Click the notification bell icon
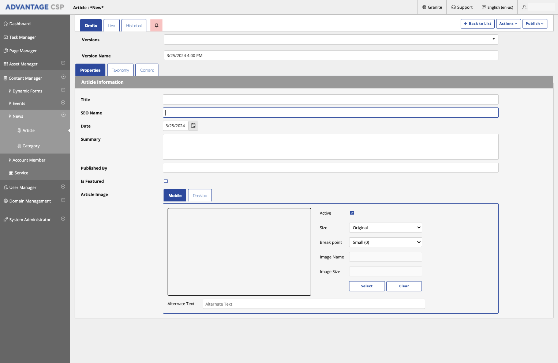This screenshot has height=363, width=558. (x=156, y=25)
